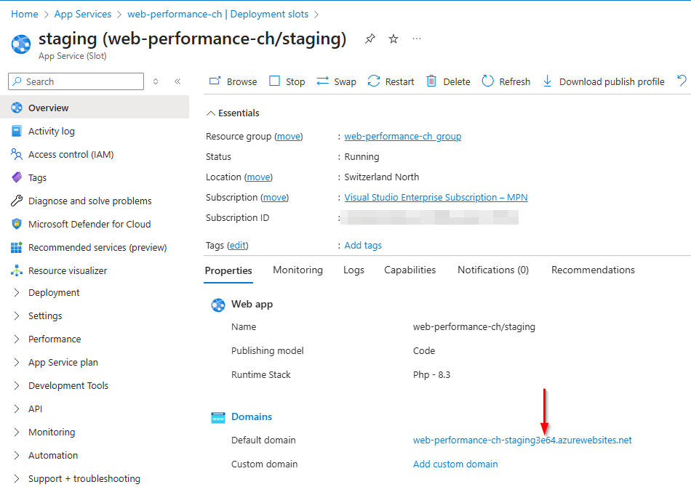
Task: Click the Domains www icon
Action: [x=218, y=417]
